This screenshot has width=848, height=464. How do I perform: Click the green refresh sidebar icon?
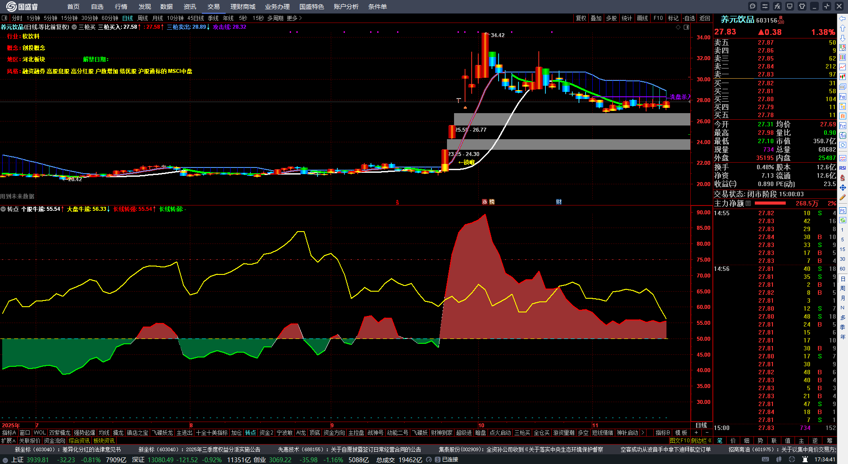click(x=843, y=220)
